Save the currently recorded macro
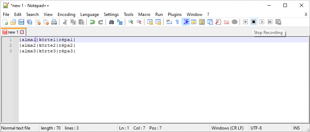 (278, 22)
